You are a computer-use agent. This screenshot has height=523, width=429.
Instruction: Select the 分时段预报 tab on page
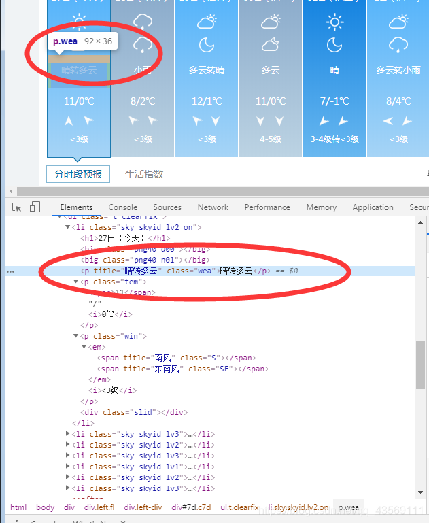tap(78, 174)
